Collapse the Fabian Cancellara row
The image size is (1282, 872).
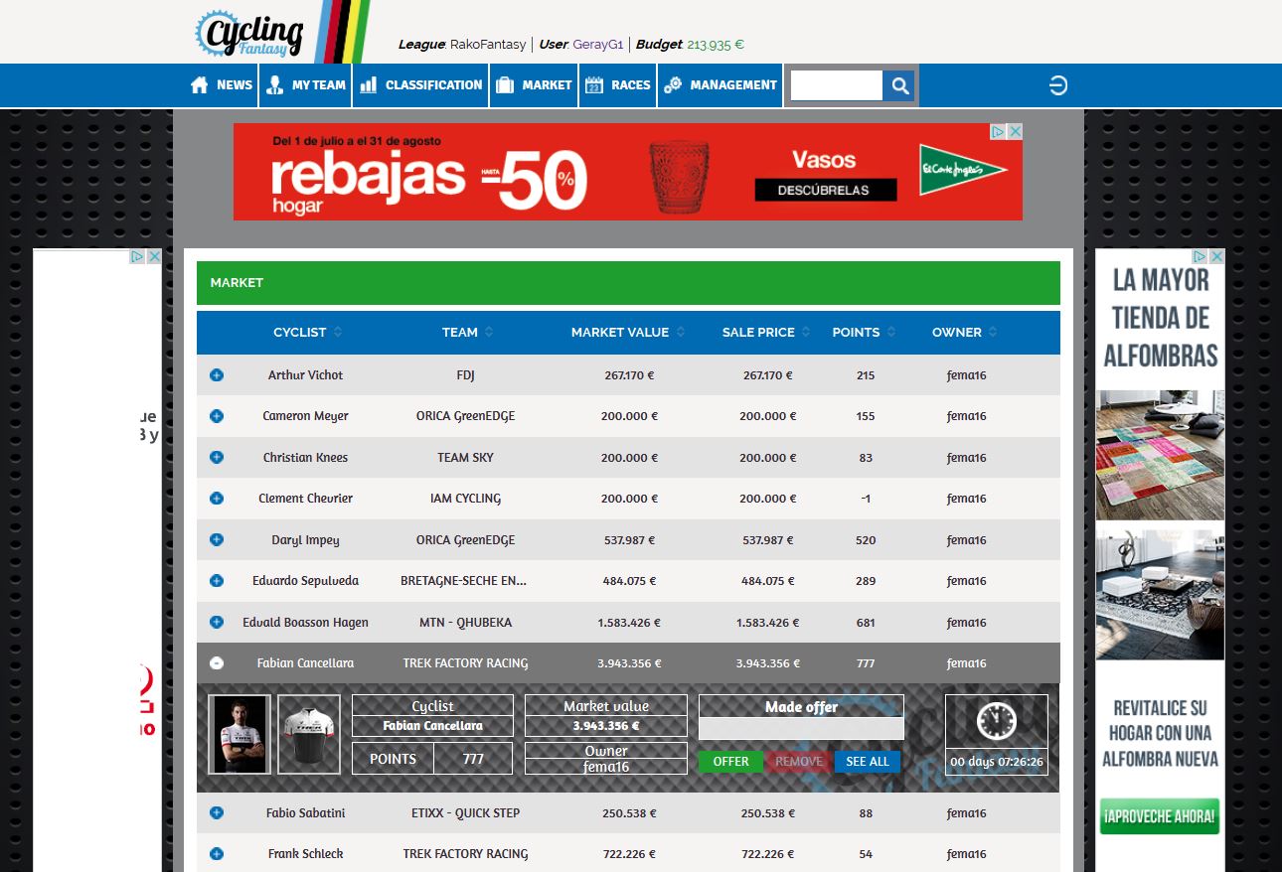click(217, 663)
